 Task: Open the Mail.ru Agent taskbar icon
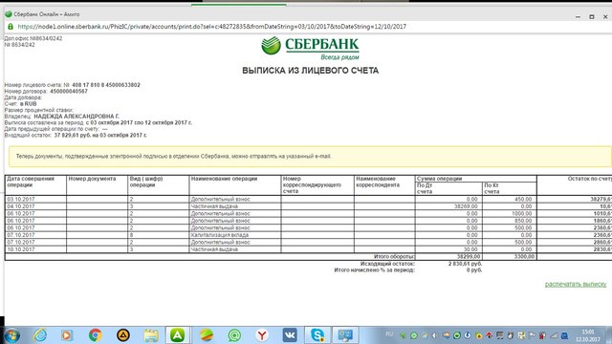tap(234, 335)
